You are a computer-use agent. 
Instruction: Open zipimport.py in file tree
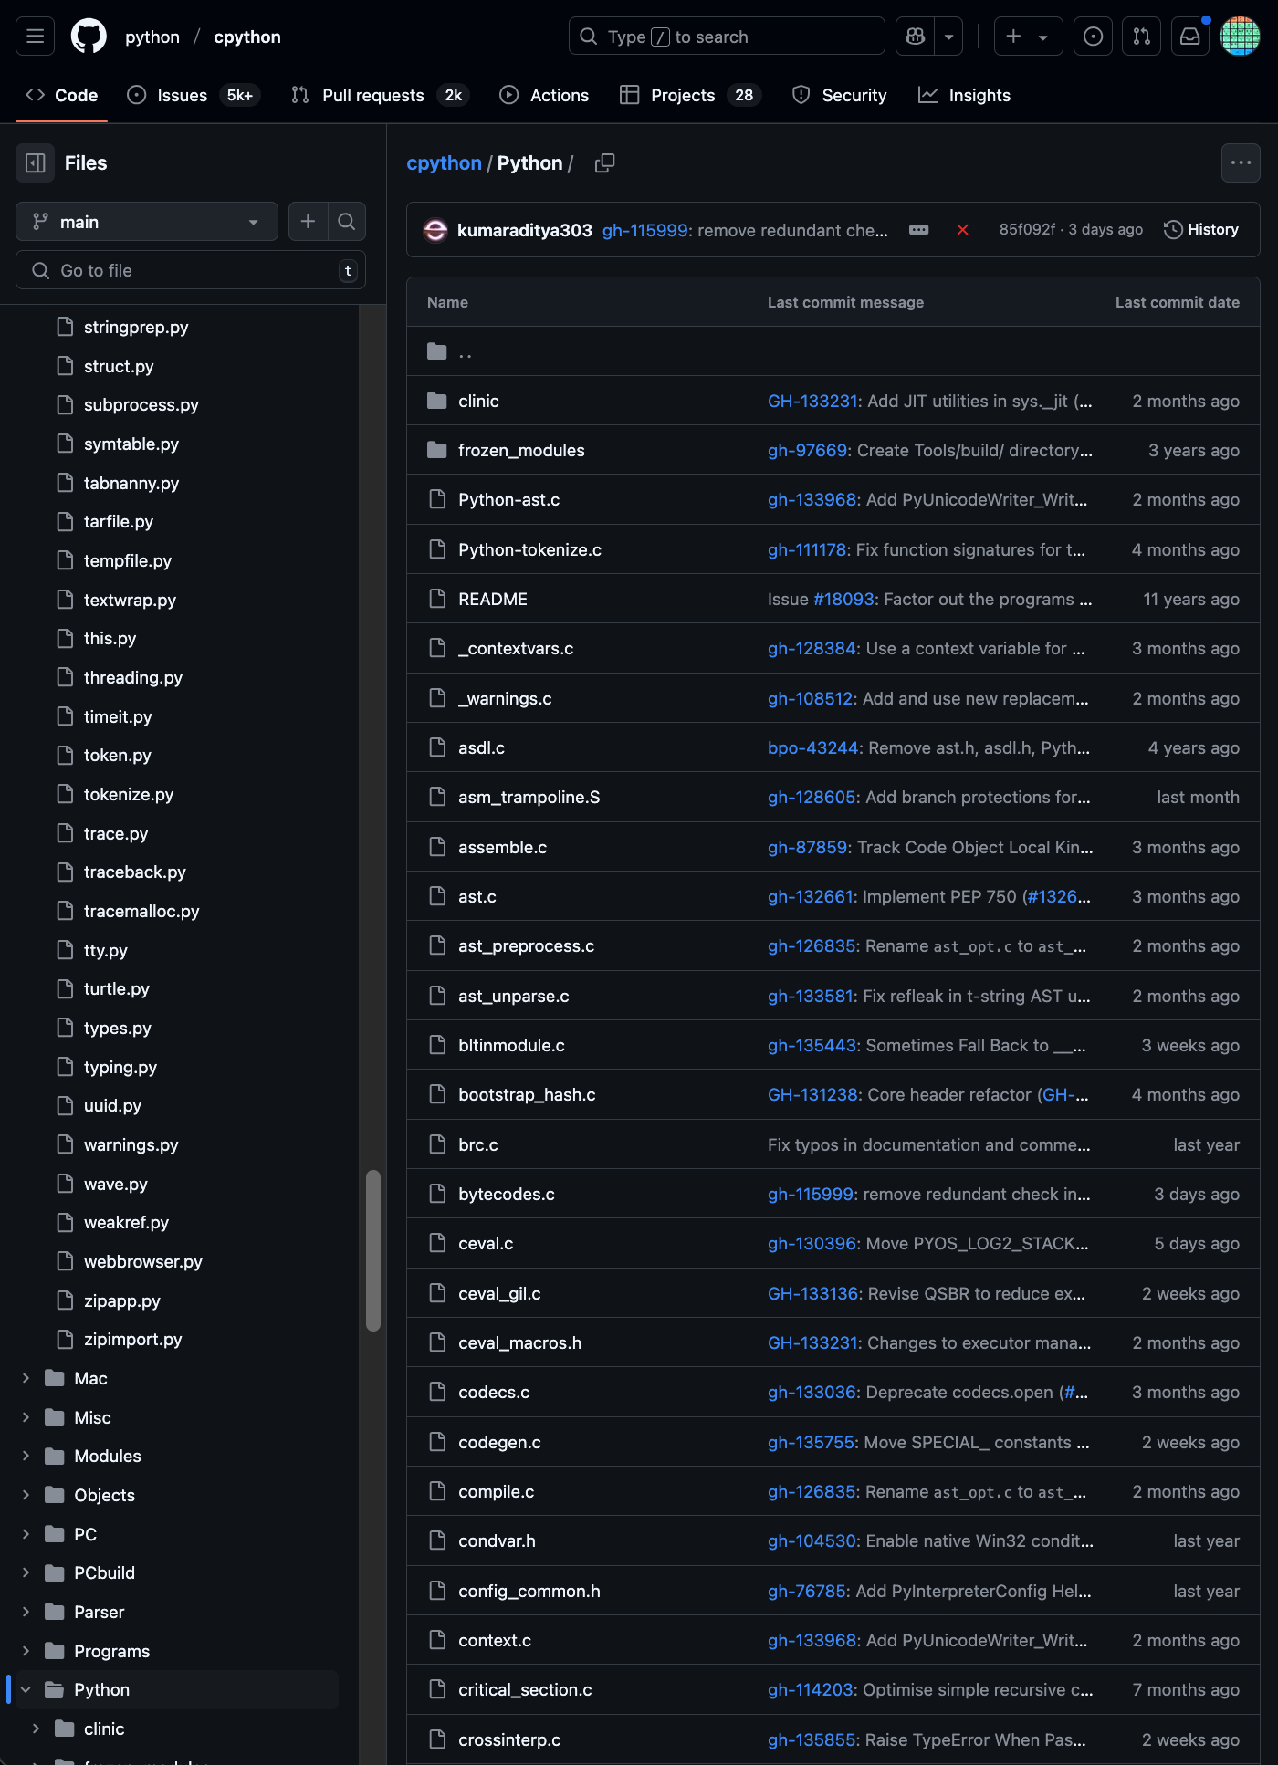coord(133,1339)
